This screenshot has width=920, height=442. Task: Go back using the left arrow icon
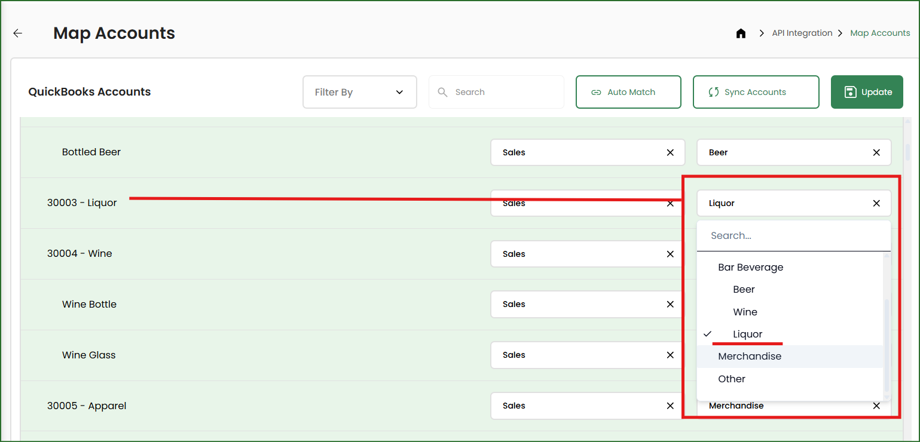(18, 33)
